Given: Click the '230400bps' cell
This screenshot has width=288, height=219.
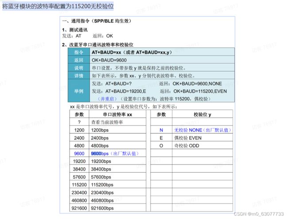Looking at the screenshot, I should point(117,192).
